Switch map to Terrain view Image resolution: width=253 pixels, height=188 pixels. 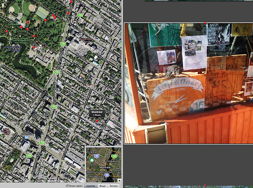click(x=114, y=186)
